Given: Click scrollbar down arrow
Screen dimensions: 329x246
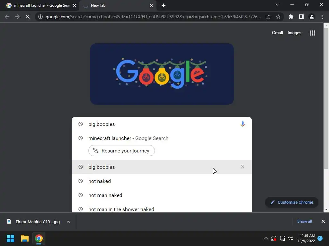Looking at the screenshot, I should tap(326, 209).
